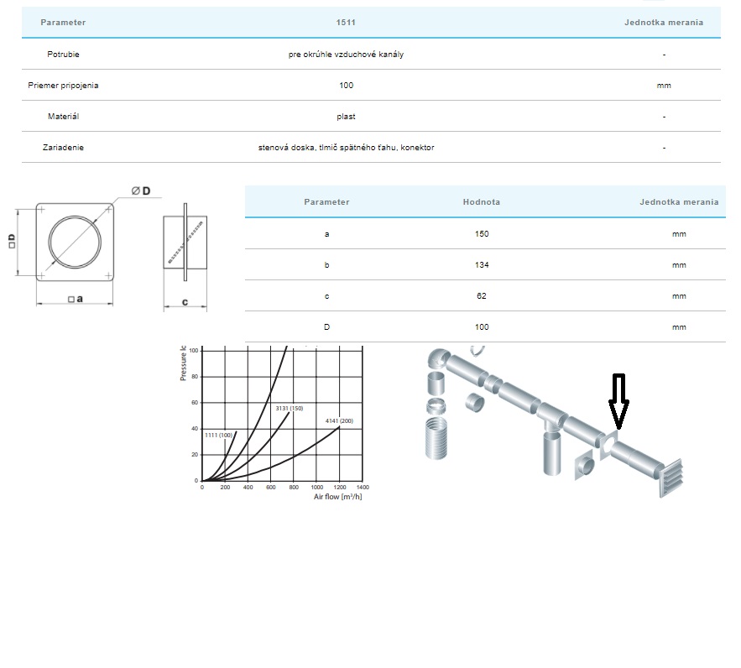Click the Hodnota column header

pos(481,202)
